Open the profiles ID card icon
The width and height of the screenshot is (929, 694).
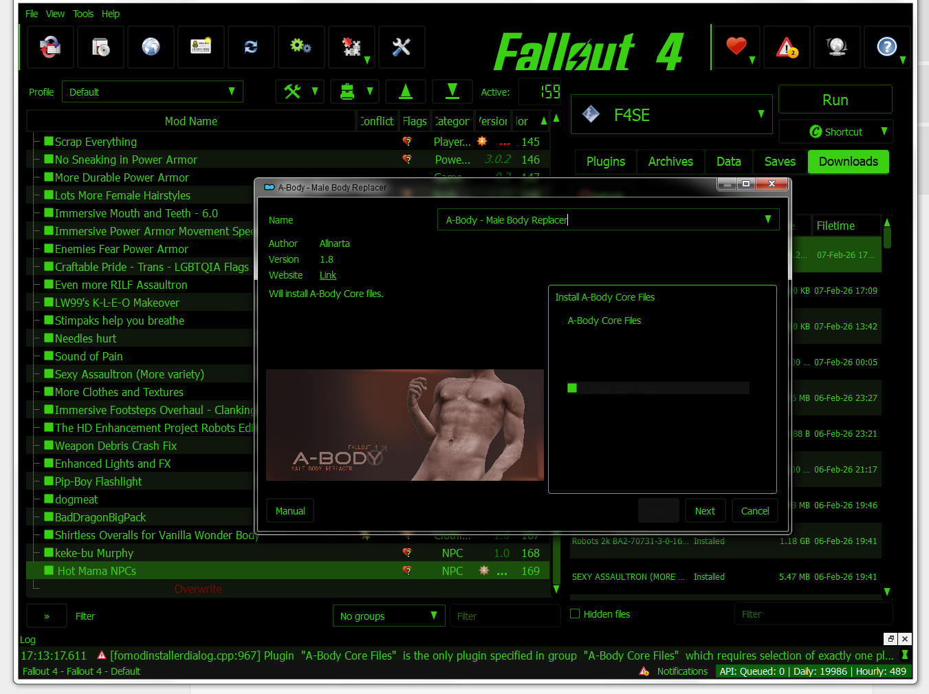pyautogui.click(x=201, y=47)
